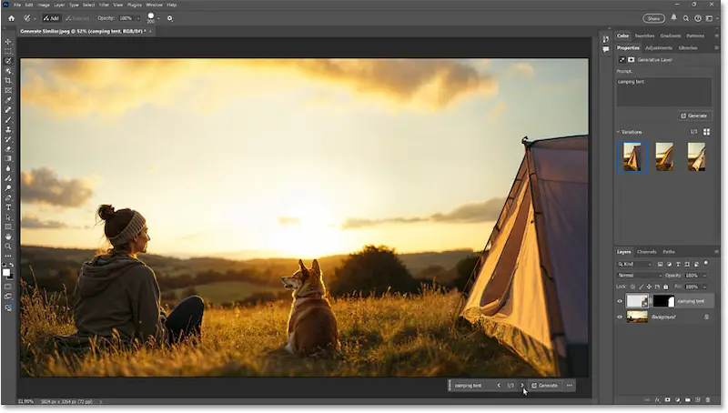Go to previous variation arrow in task bar
The height and width of the screenshot is (413, 728).
tap(499, 386)
